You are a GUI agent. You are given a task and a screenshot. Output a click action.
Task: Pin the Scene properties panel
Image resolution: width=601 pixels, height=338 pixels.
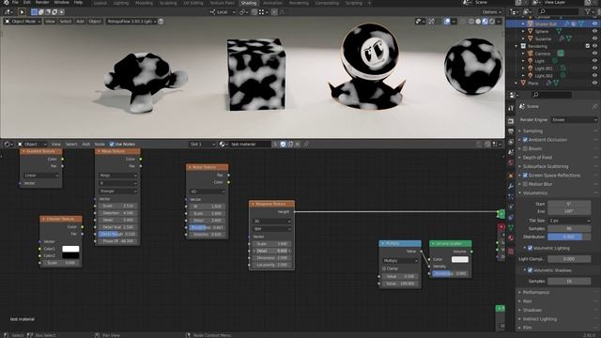594,106
